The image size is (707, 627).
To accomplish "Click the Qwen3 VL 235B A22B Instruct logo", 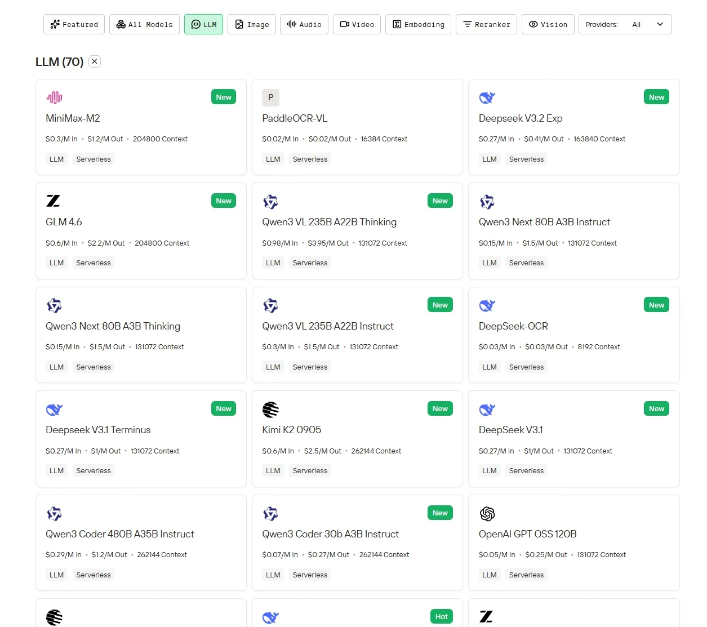I will [x=270, y=305].
